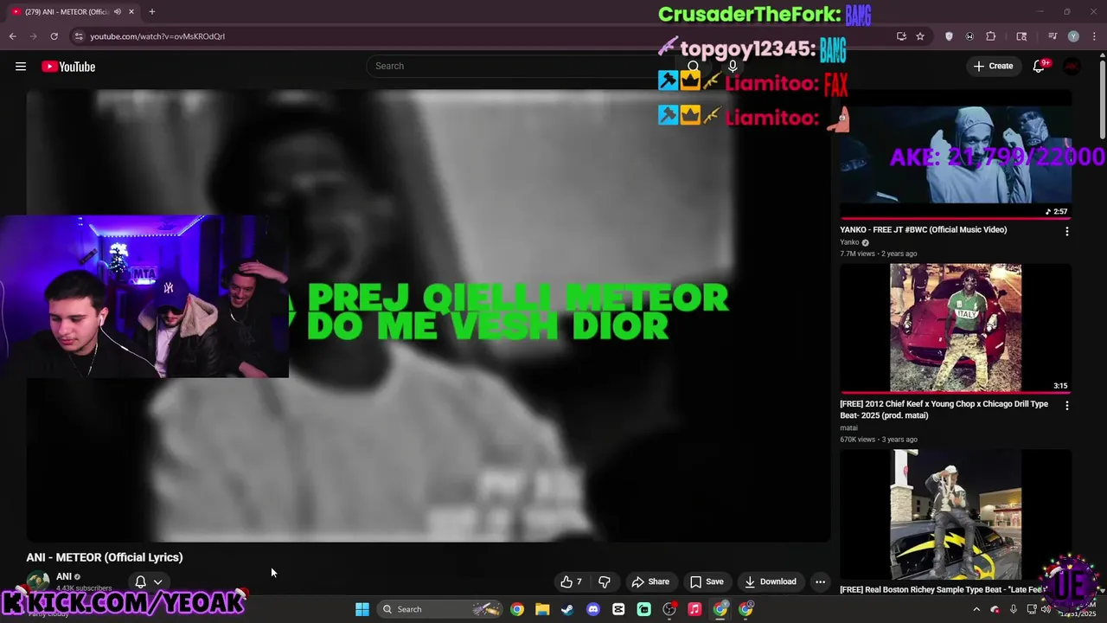Play the Boston Richey type beat thumbnail
Image resolution: width=1107 pixels, height=623 pixels.
point(956,514)
